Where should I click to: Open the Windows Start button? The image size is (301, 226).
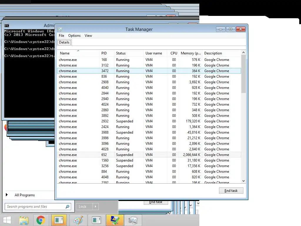7,220
